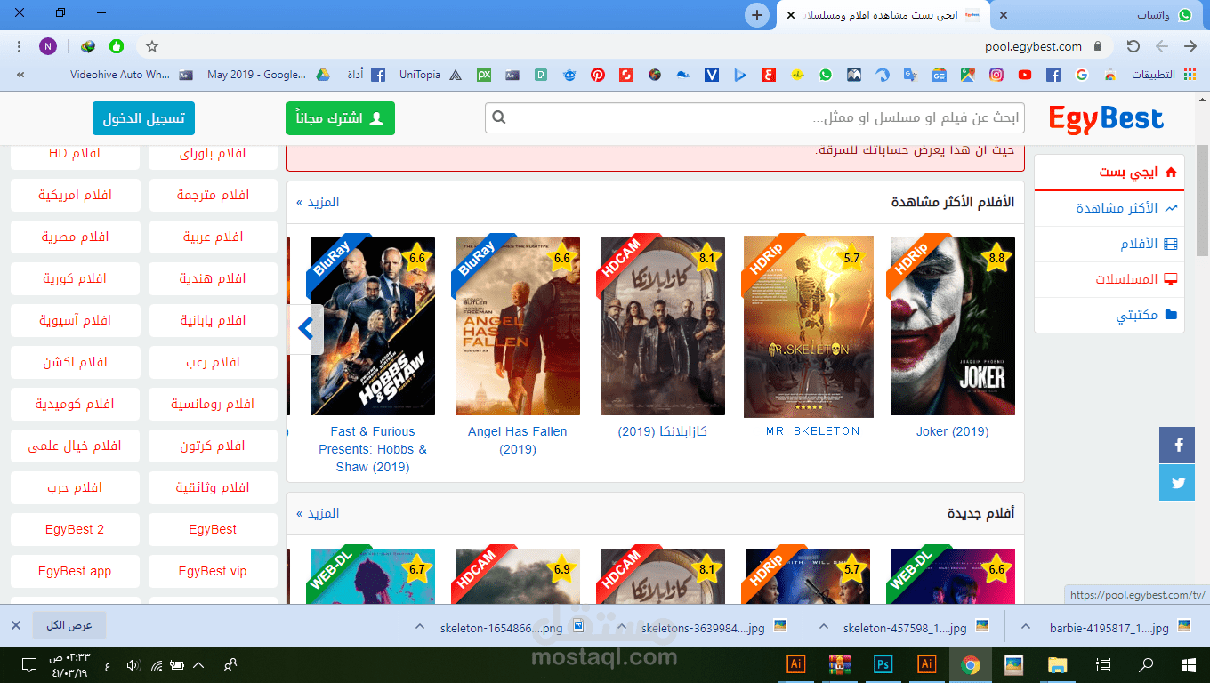The width and height of the screenshot is (1210, 683).
Task: Open File Explorer from the taskbar
Action: pyautogui.click(x=1057, y=664)
